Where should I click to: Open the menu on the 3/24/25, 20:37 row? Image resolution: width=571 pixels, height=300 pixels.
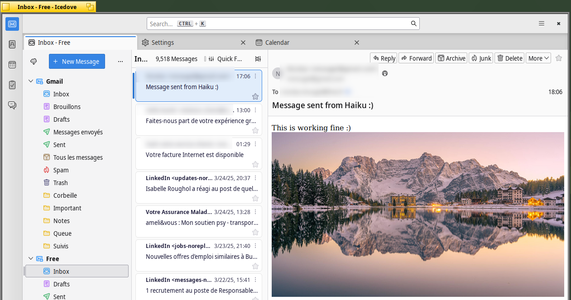tap(255, 178)
